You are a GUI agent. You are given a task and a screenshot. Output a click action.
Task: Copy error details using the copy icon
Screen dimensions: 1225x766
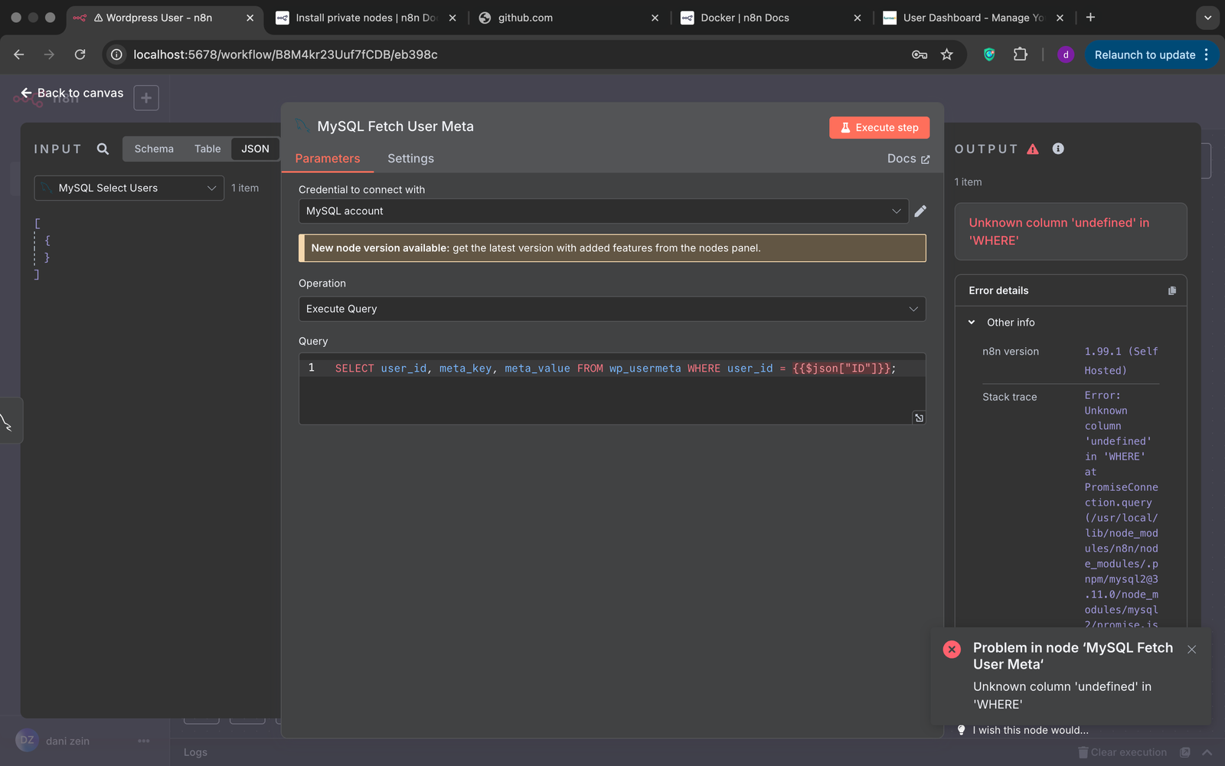click(x=1171, y=290)
